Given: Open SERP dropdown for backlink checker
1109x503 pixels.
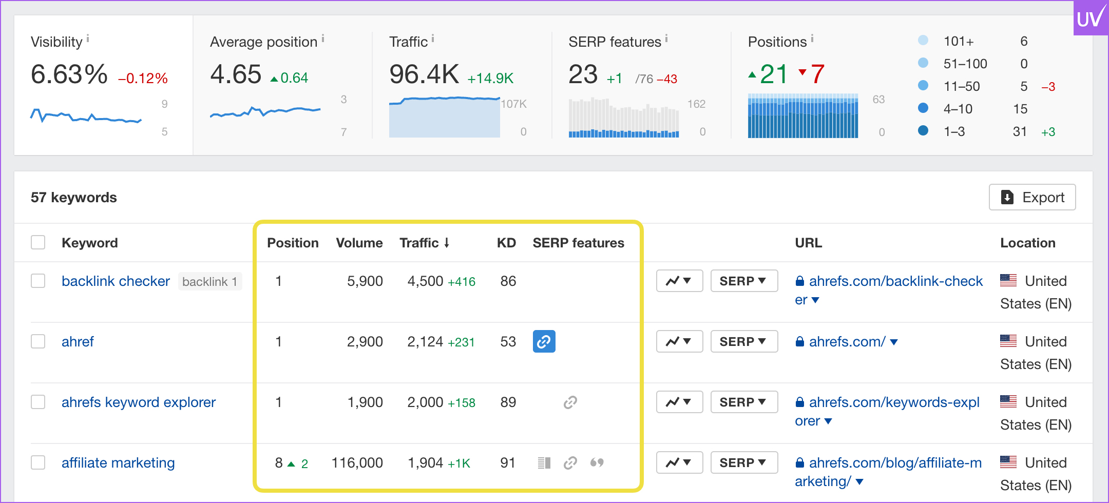Looking at the screenshot, I should 743,281.
